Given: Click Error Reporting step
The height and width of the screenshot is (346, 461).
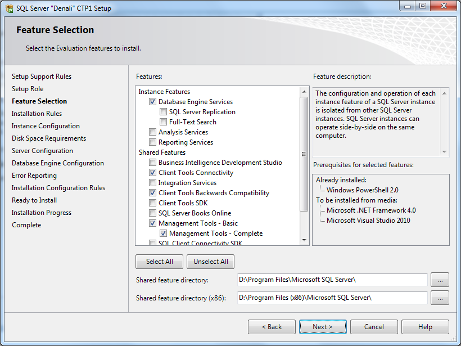Looking at the screenshot, I should click(34, 176).
